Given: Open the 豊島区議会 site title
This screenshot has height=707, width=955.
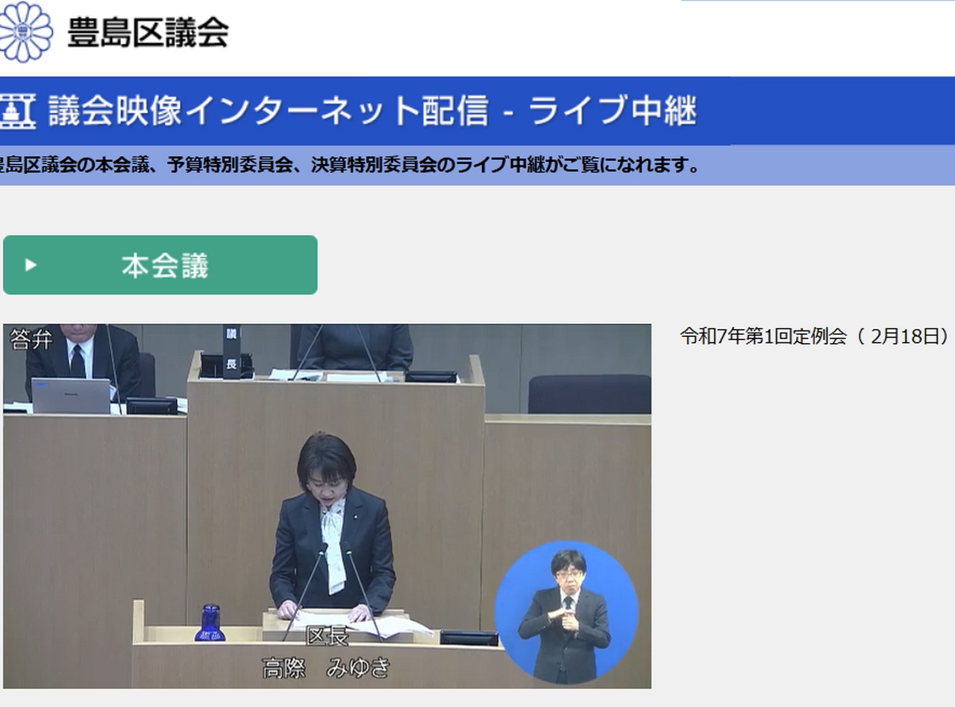Looking at the screenshot, I should (x=148, y=33).
